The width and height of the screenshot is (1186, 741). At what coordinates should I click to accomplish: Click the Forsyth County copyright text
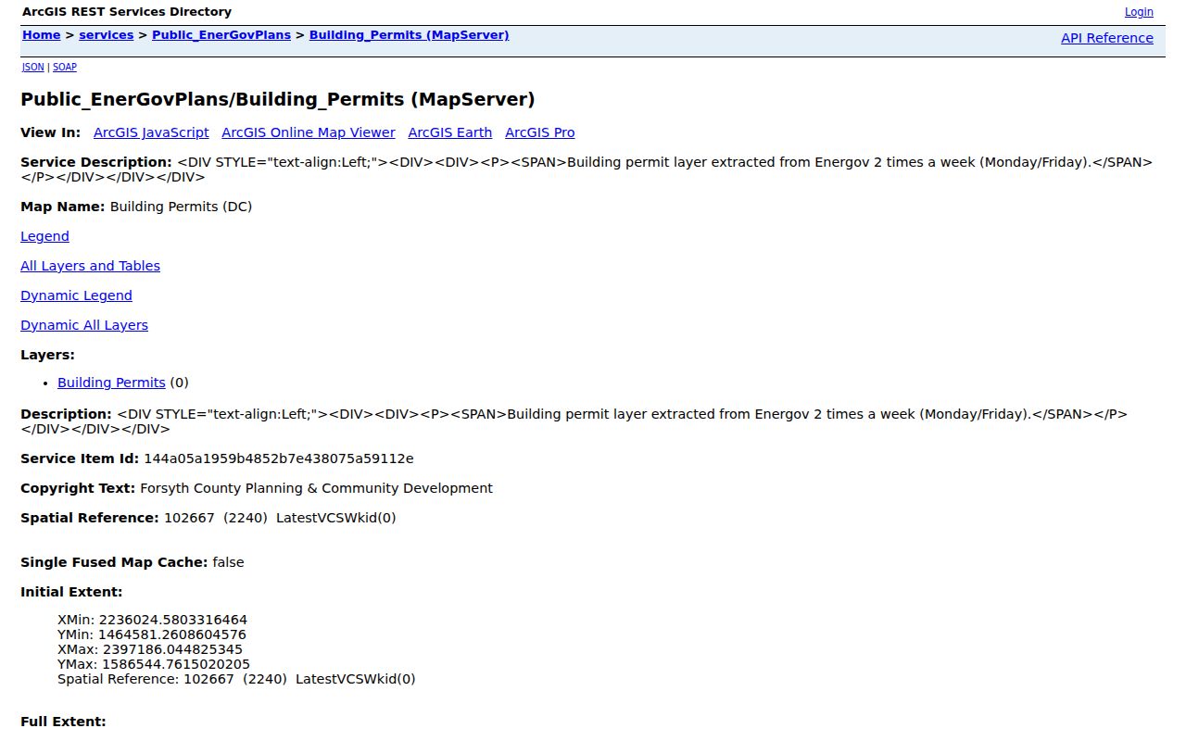coord(316,488)
